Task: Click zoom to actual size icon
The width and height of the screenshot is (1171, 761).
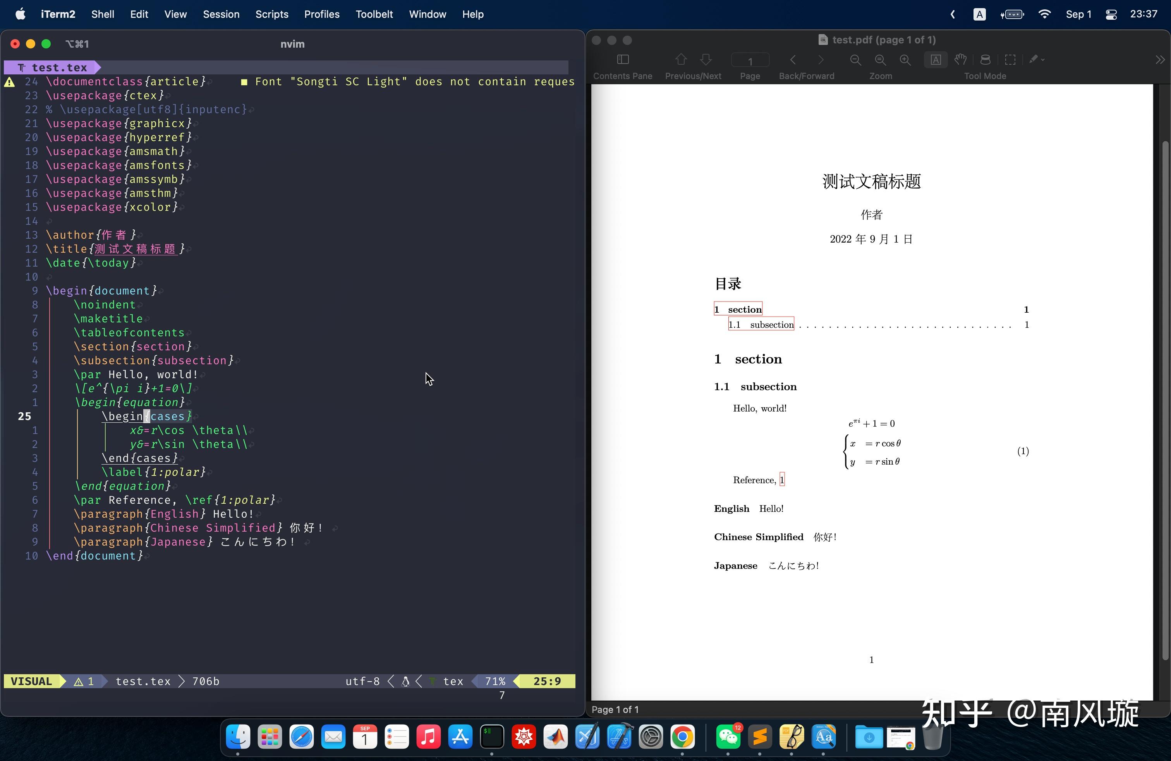Action: [880, 60]
